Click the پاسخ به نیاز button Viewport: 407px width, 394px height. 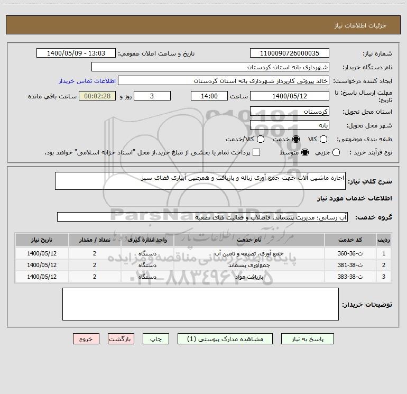point(307,339)
